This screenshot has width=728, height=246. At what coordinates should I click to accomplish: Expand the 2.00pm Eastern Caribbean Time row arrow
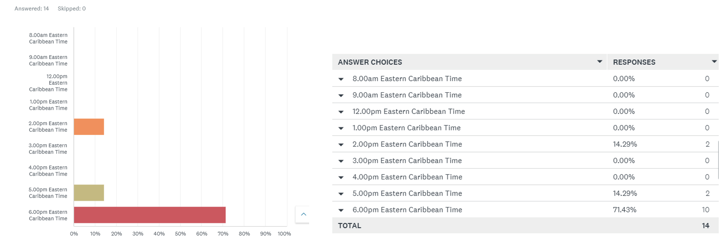341,145
